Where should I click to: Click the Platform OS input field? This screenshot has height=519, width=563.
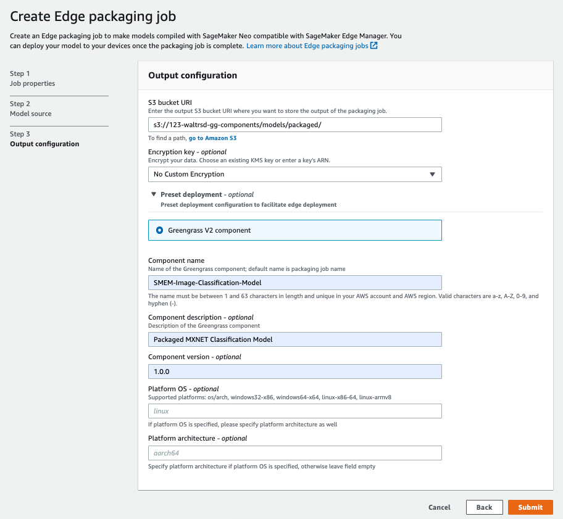pos(295,411)
